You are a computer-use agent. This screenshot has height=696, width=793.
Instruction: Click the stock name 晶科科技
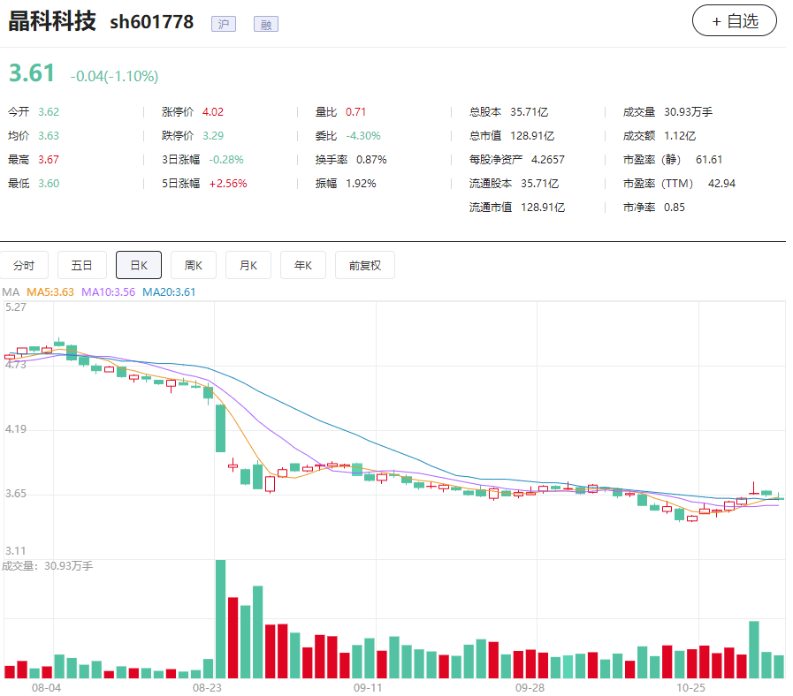click(52, 21)
